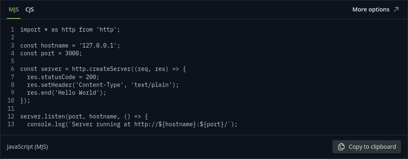Click line number 10 in the gutter

click(11, 101)
